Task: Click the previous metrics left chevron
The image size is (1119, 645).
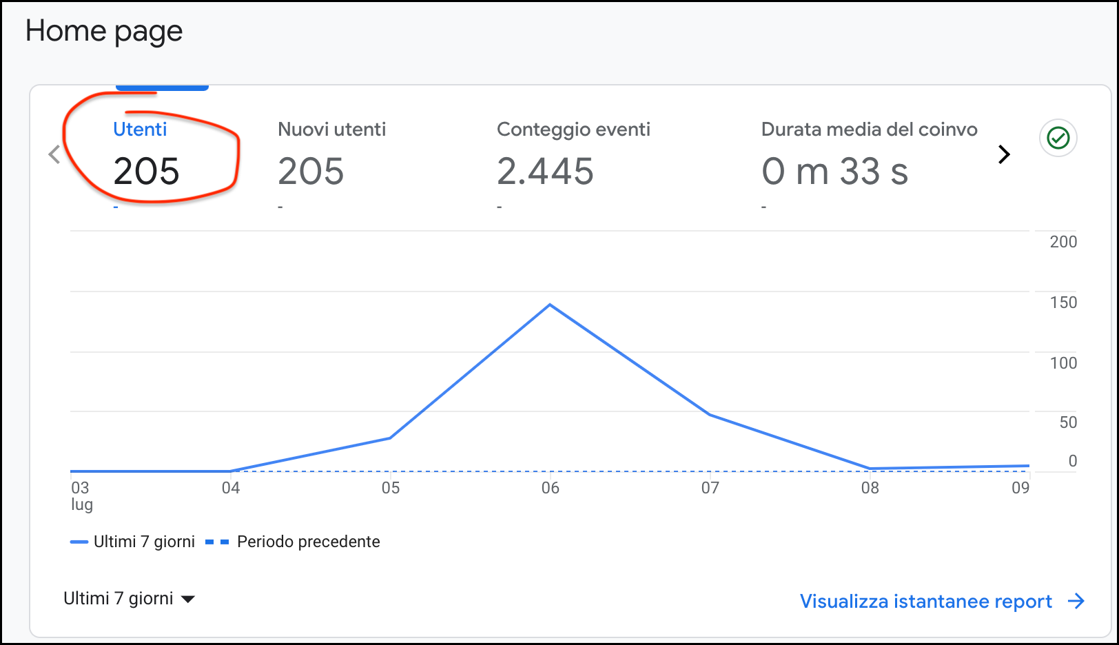Action: tap(55, 154)
